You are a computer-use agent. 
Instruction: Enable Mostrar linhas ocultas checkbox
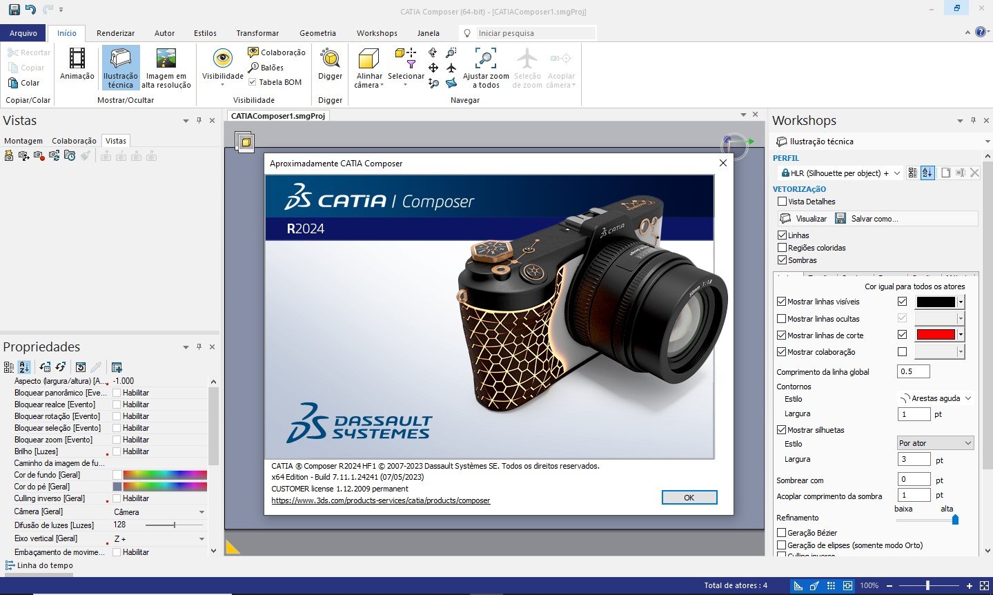(x=781, y=319)
